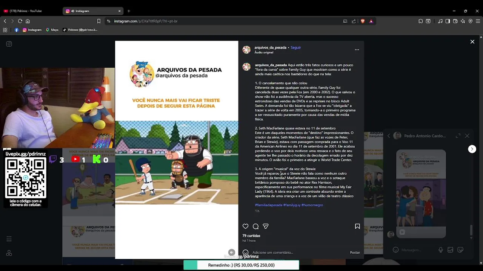Follow arquivos_da_pesada via Seguir
Viewport: 483px width, 271px height.
(x=296, y=47)
